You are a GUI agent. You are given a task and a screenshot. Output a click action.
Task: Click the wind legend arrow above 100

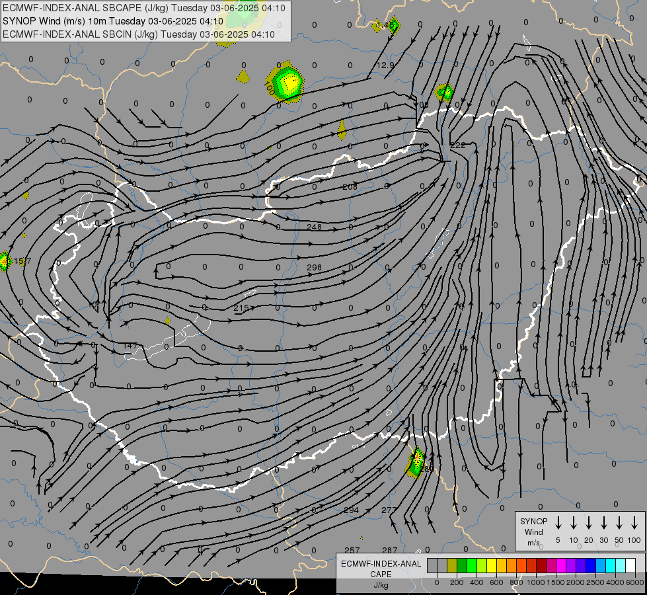(634, 523)
